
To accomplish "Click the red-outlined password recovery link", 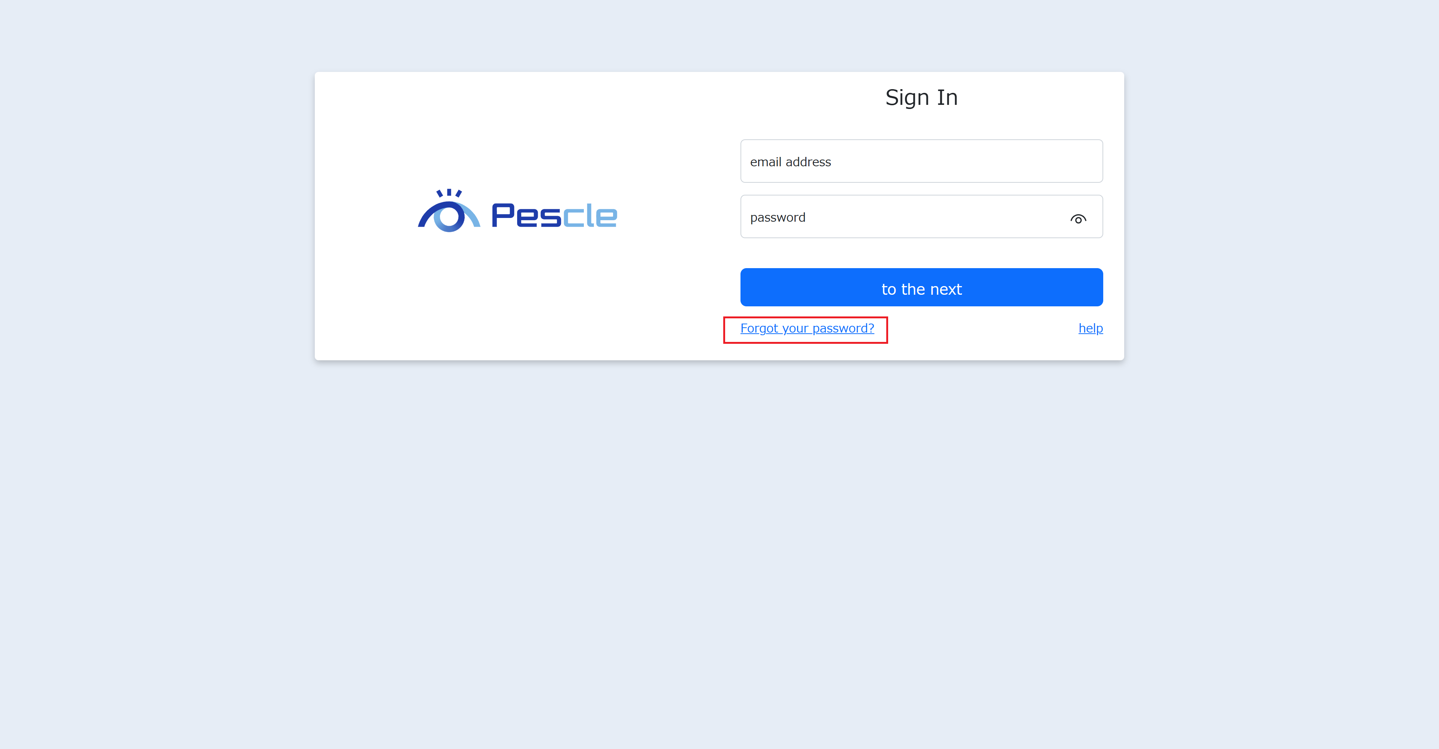I will (807, 329).
